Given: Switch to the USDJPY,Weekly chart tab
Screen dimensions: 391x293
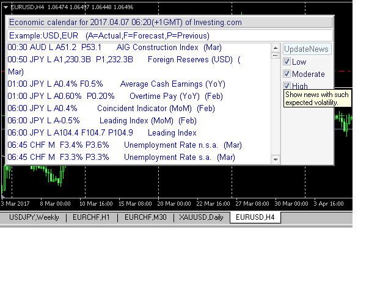Looking at the screenshot, I should point(32,217).
